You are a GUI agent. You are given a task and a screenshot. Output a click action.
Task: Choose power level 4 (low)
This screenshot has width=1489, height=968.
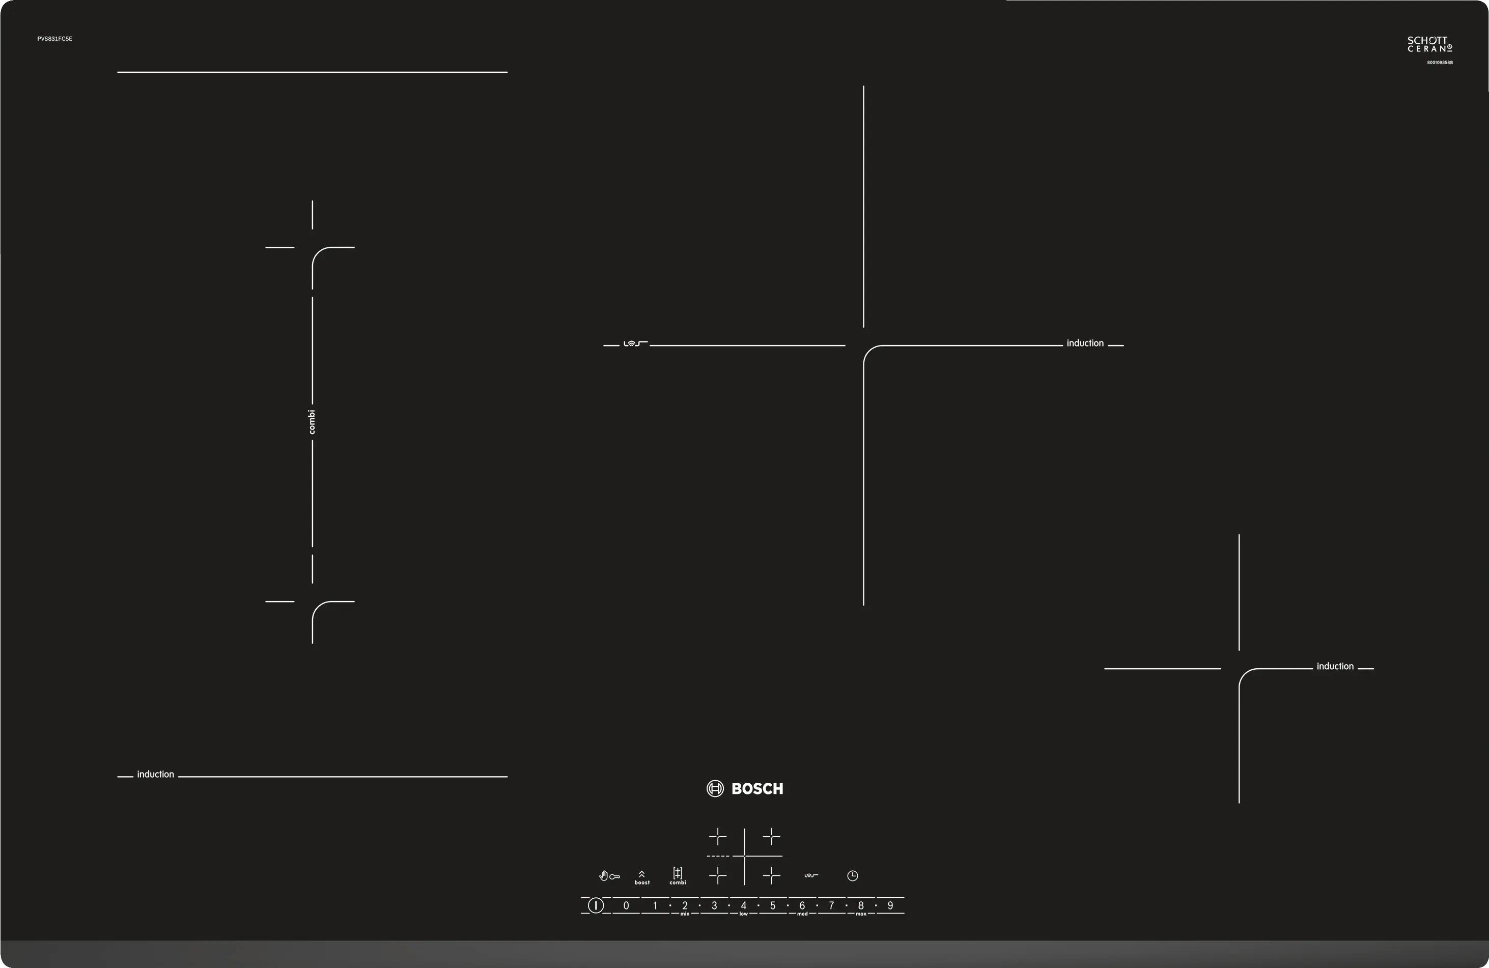tap(743, 905)
